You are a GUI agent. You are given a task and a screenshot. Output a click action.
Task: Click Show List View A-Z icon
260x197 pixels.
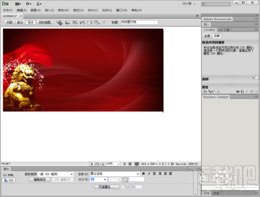point(211,91)
